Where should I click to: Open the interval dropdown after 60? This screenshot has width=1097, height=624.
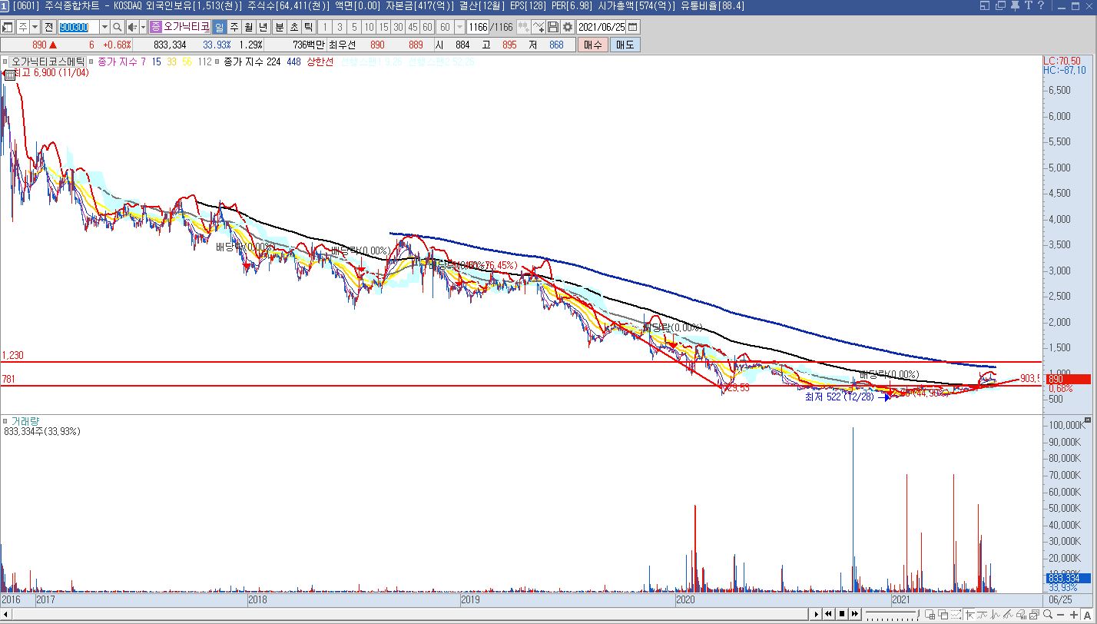pos(459,27)
